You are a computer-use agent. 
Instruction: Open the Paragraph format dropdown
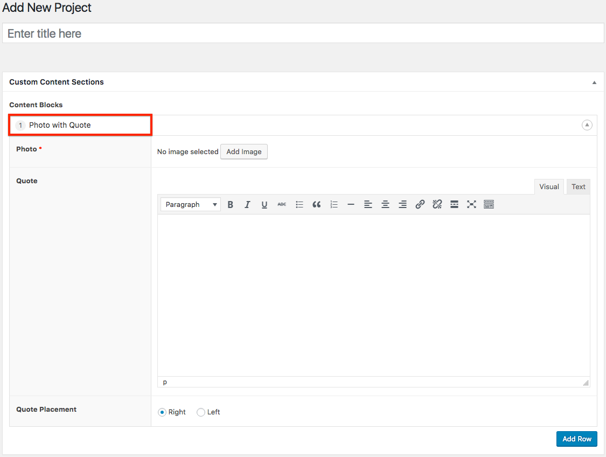tap(191, 205)
